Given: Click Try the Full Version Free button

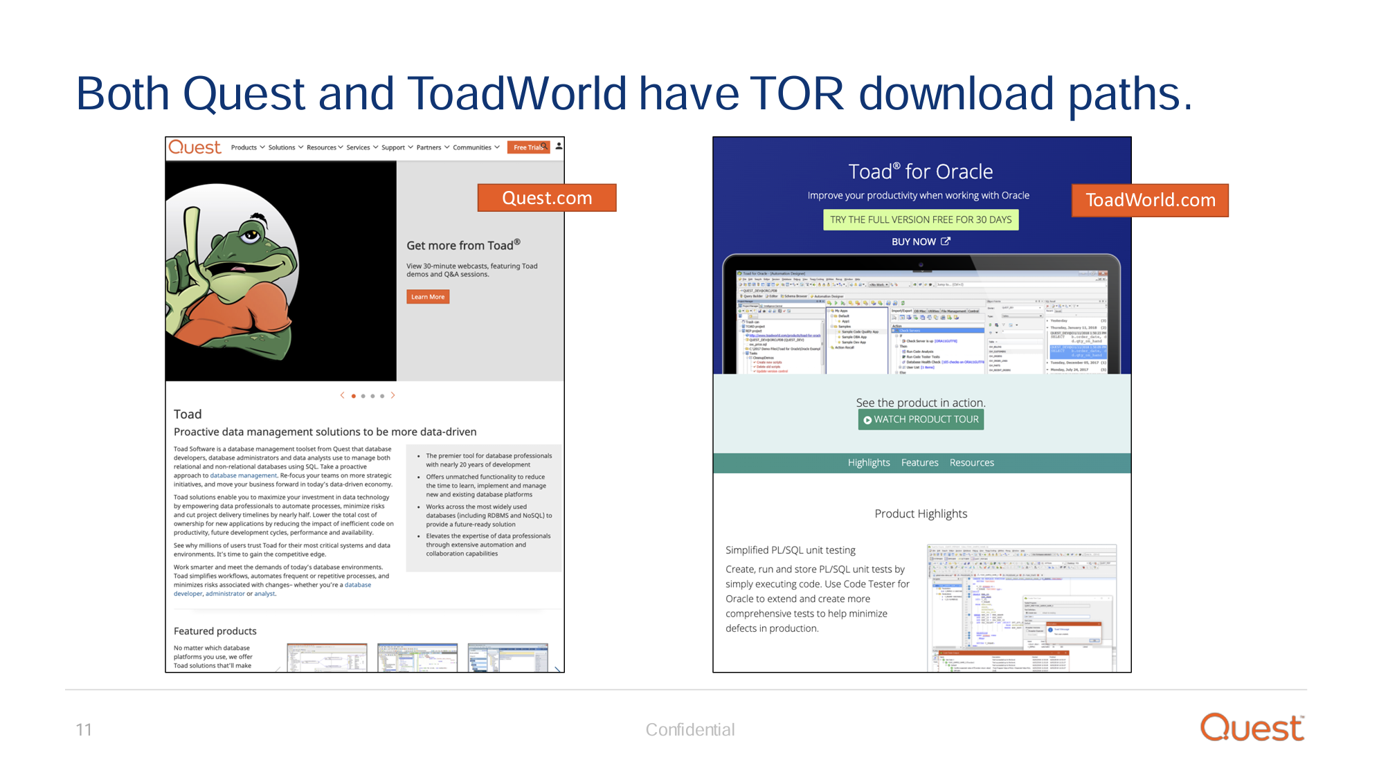Looking at the screenshot, I should point(921,220).
